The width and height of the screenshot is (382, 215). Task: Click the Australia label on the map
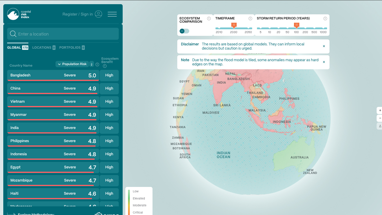coord(300,157)
